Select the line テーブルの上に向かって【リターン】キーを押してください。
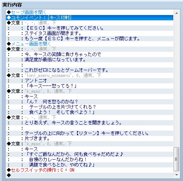 pyautogui.click(x=89, y=133)
